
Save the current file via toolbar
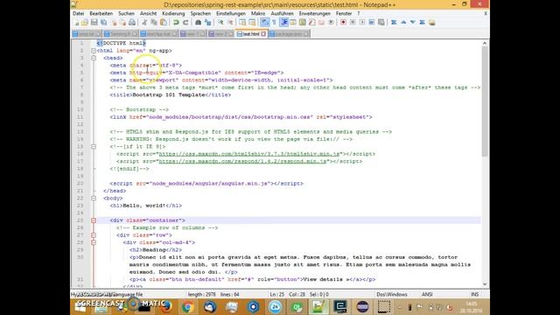[94, 23]
